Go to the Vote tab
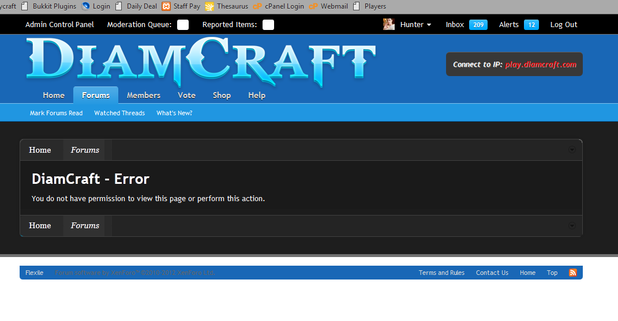 (x=186, y=95)
